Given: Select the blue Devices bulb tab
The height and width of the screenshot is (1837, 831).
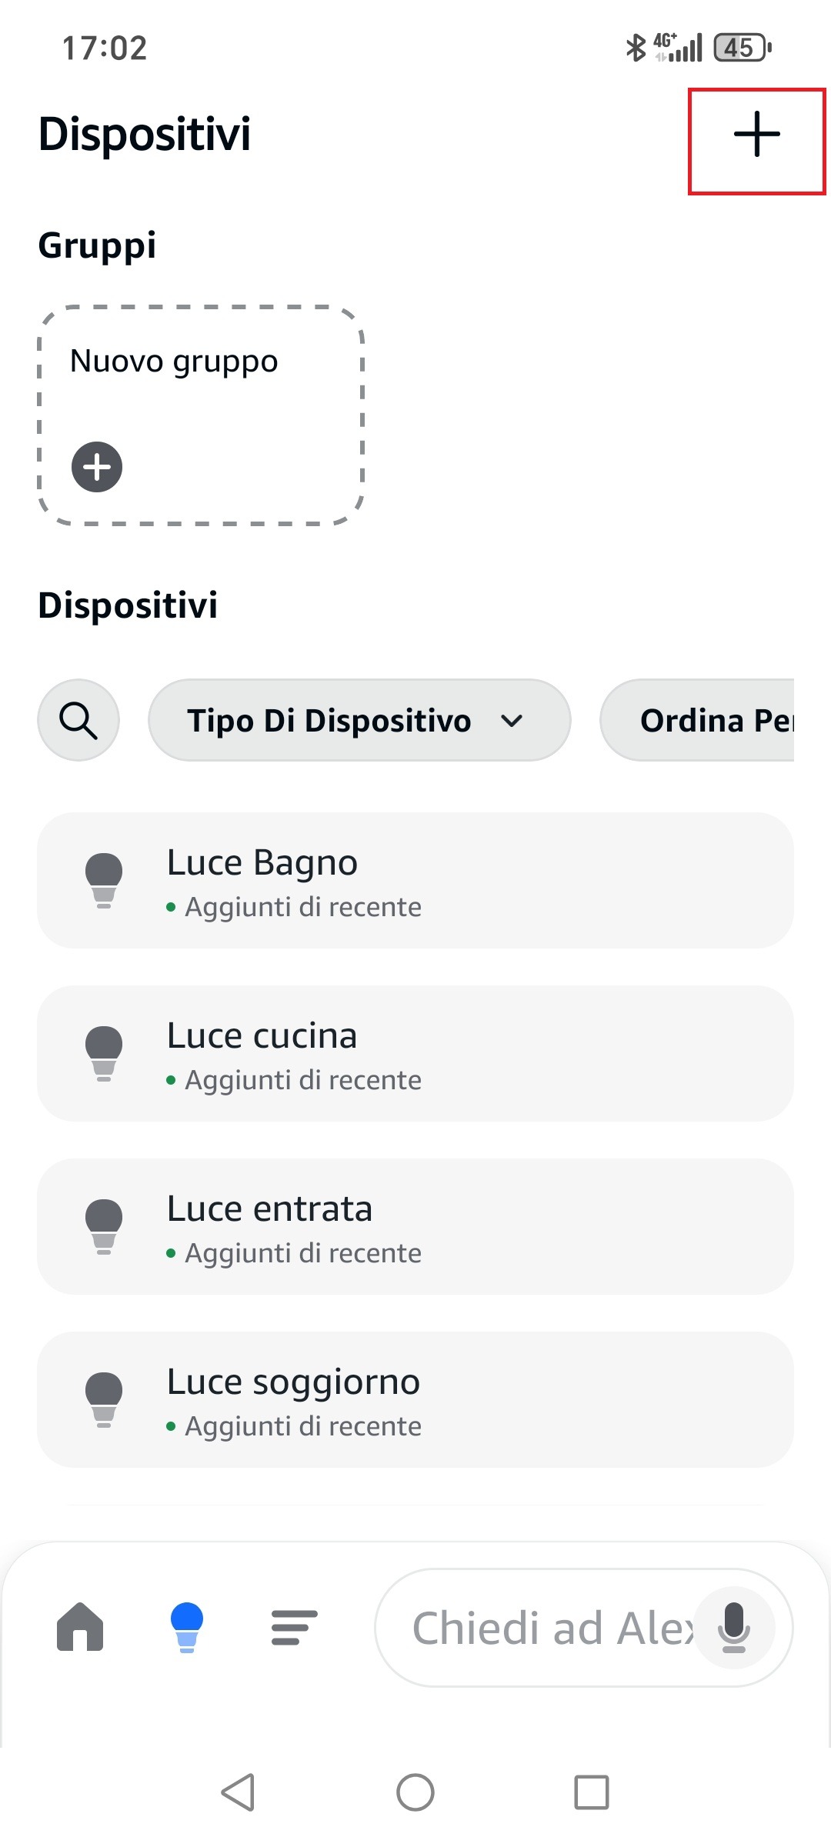Looking at the screenshot, I should coord(187,1627).
